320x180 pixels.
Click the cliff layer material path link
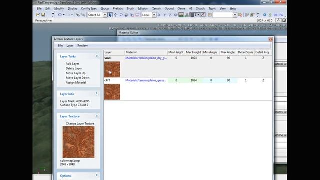pos(146,80)
